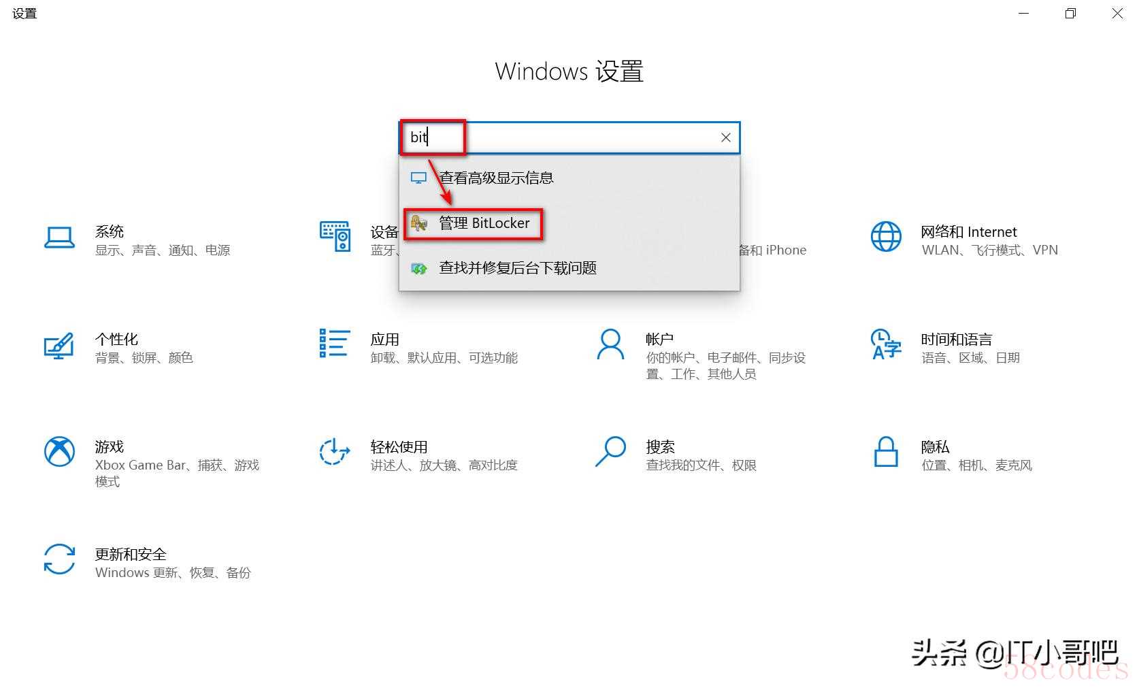Open the 系统 laptop icon
The height and width of the screenshot is (688, 1139).
tap(59, 237)
